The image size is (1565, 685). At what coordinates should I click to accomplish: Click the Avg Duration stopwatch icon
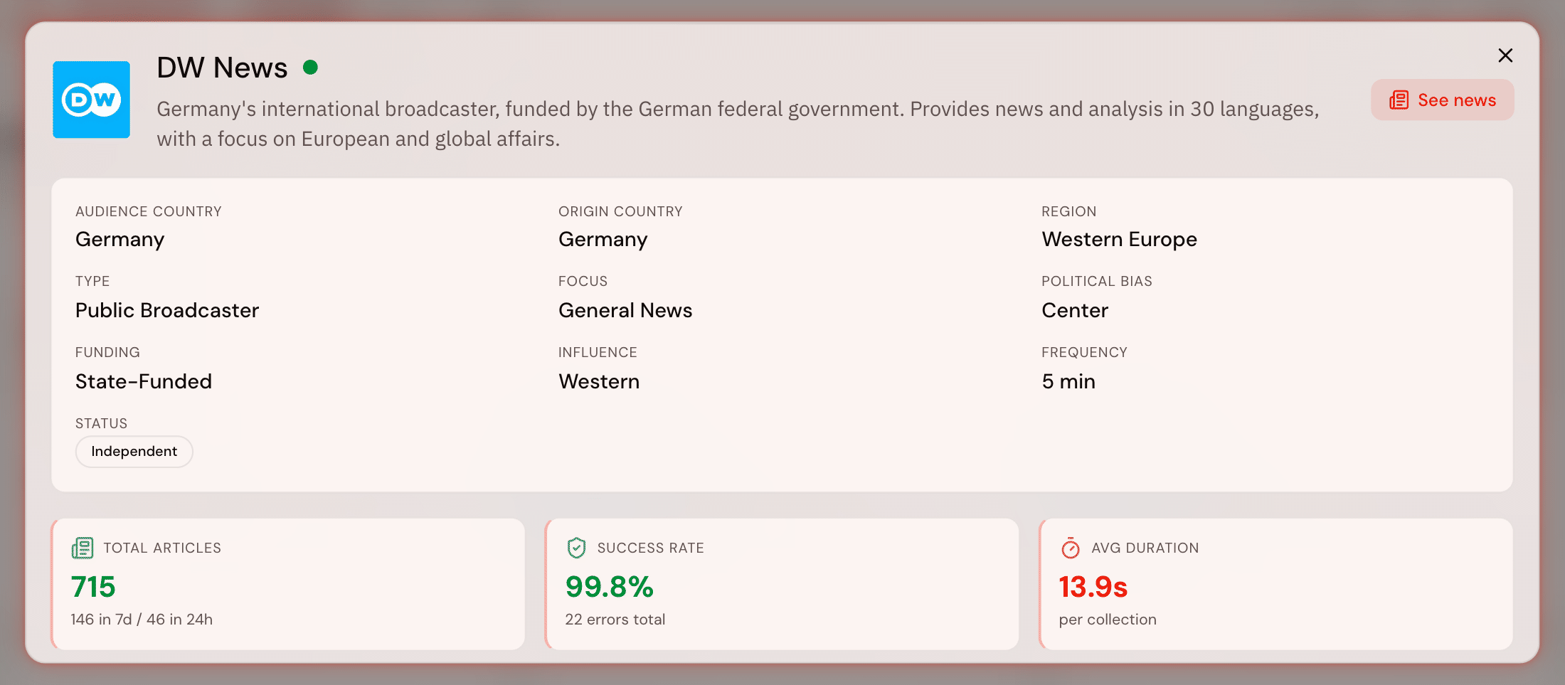[1071, 548]
